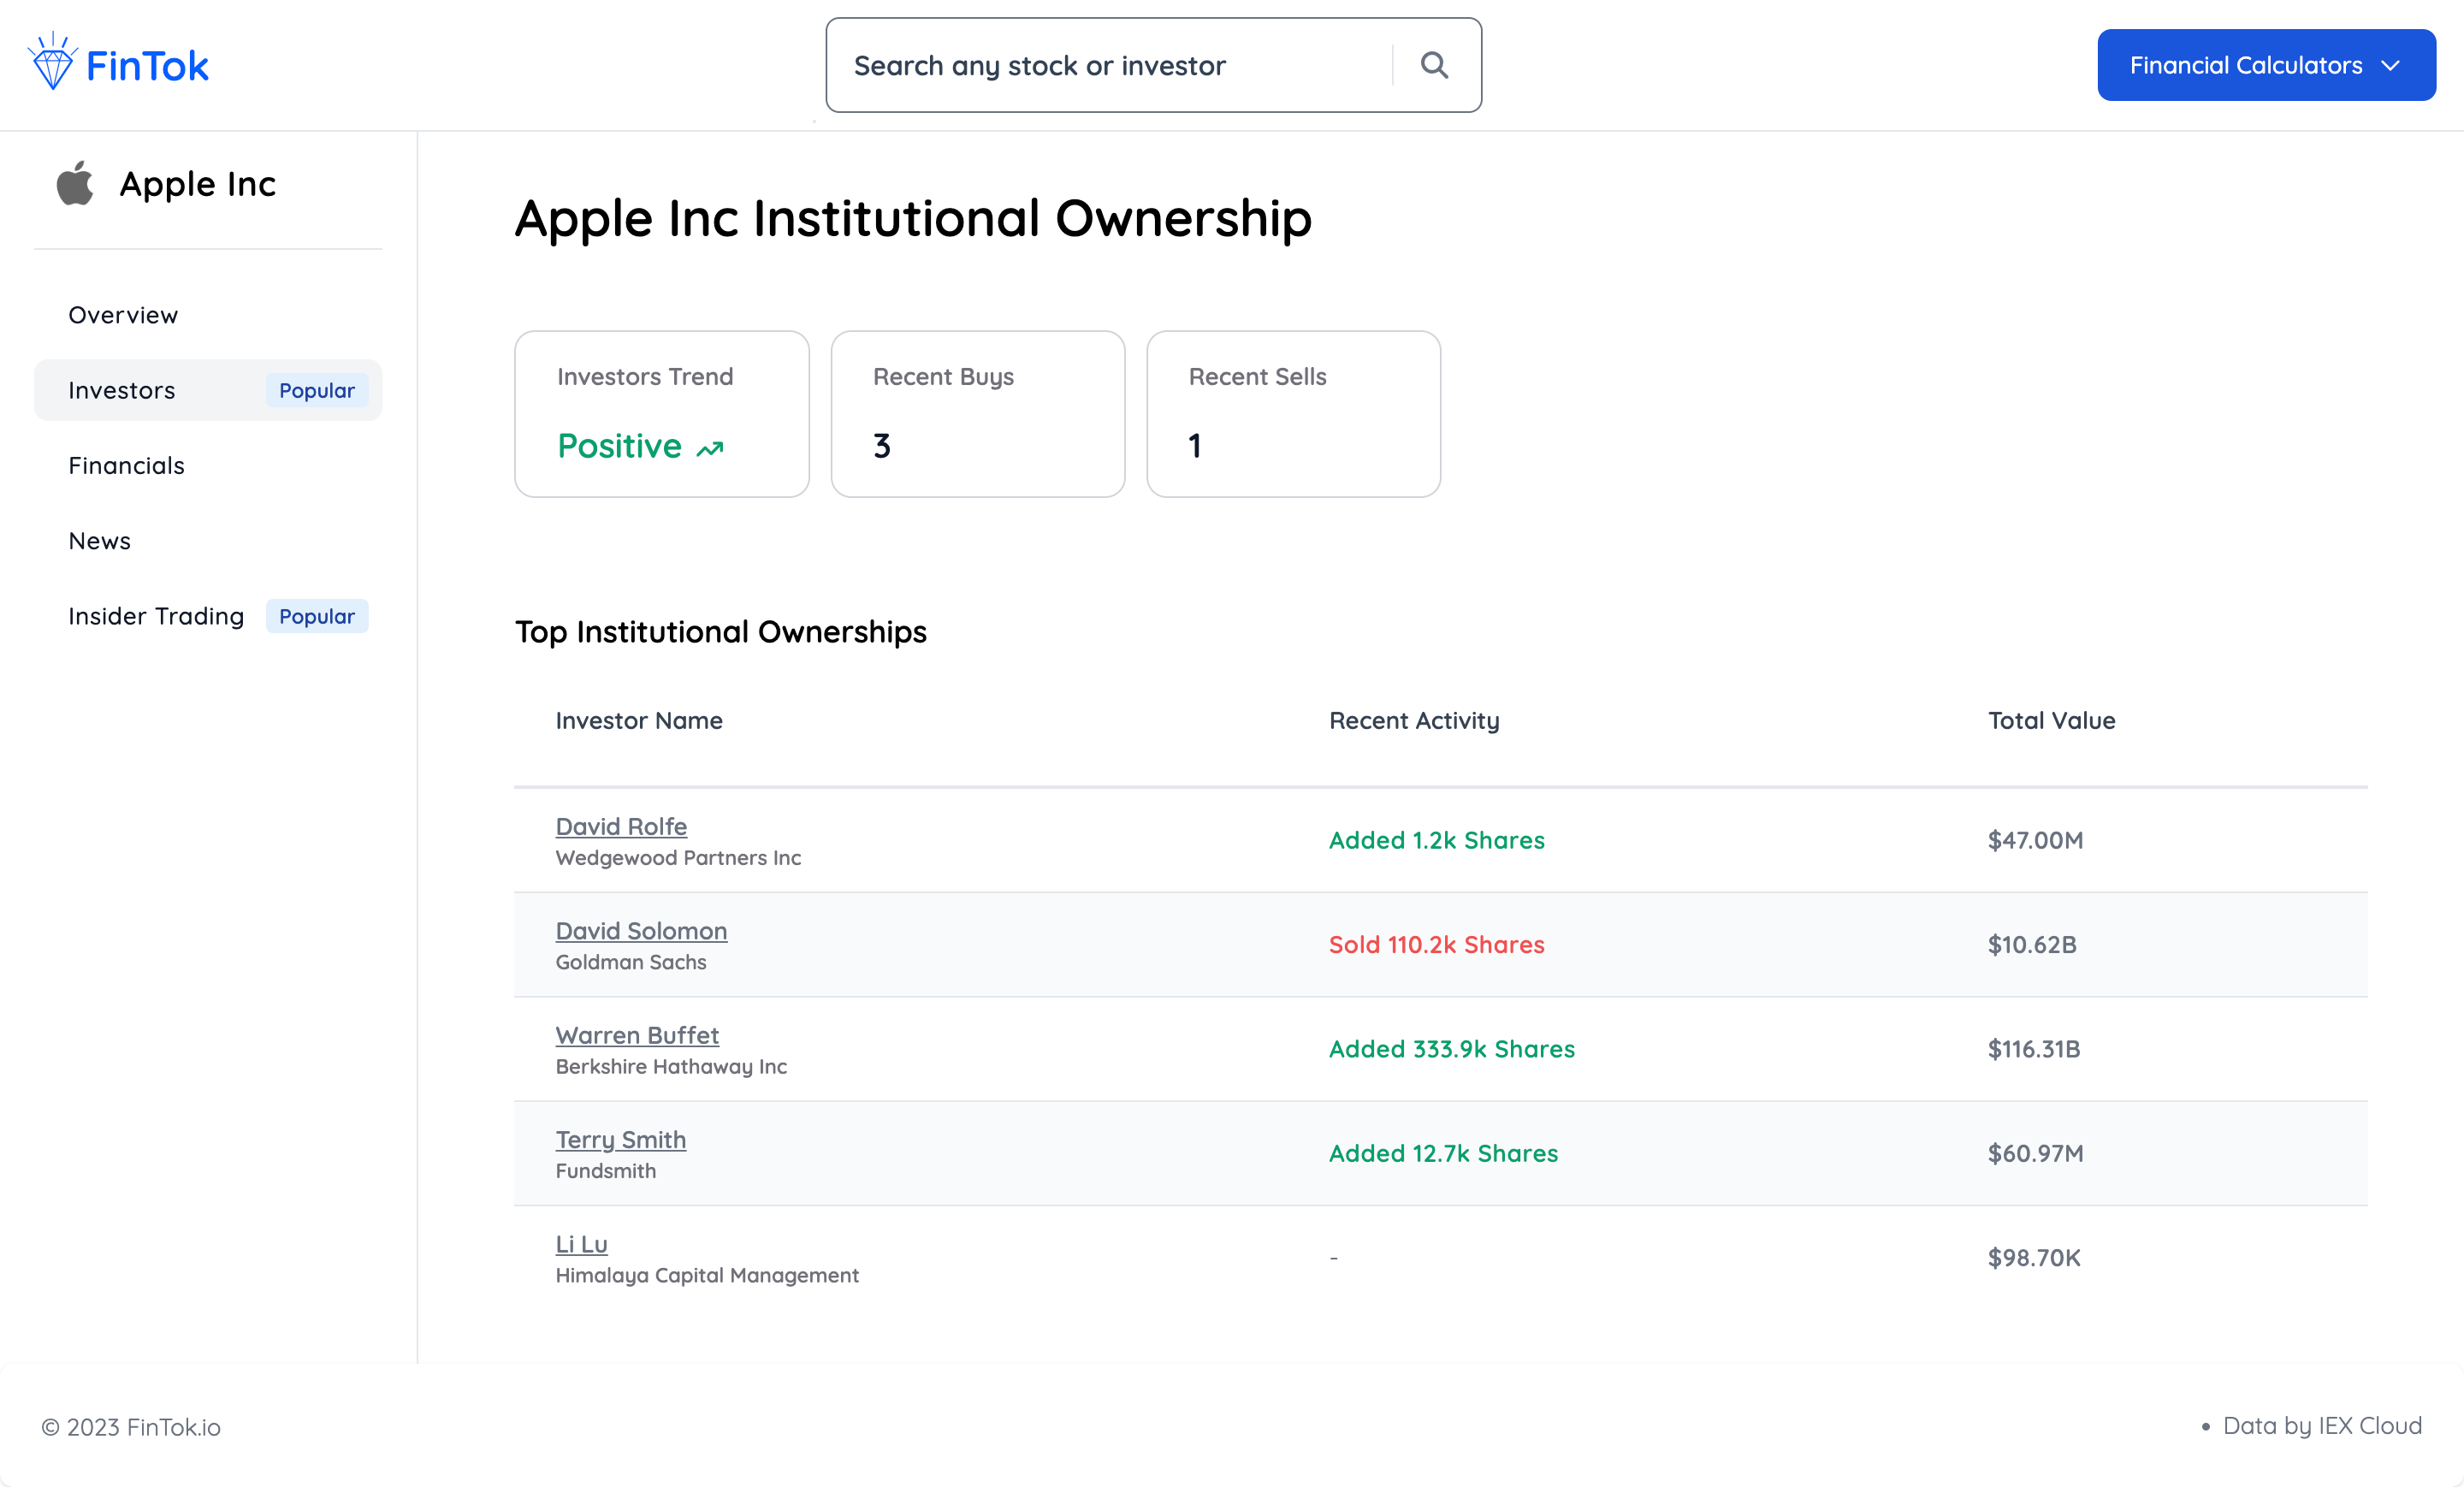Click "Goldman Sachs" firm name
Screen dimensions: 2464x1487
(x=631, y=962)
